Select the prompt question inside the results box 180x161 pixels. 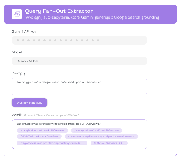coord(58,124)
